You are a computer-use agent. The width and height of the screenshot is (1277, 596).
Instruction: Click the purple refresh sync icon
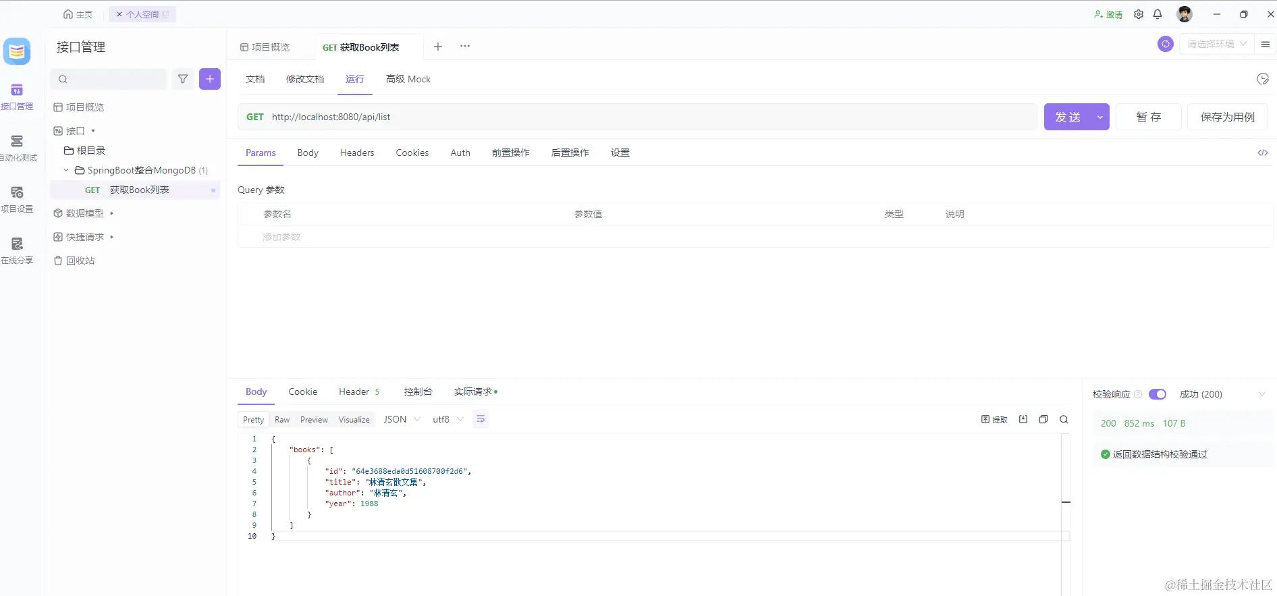tap(1166, 44)
